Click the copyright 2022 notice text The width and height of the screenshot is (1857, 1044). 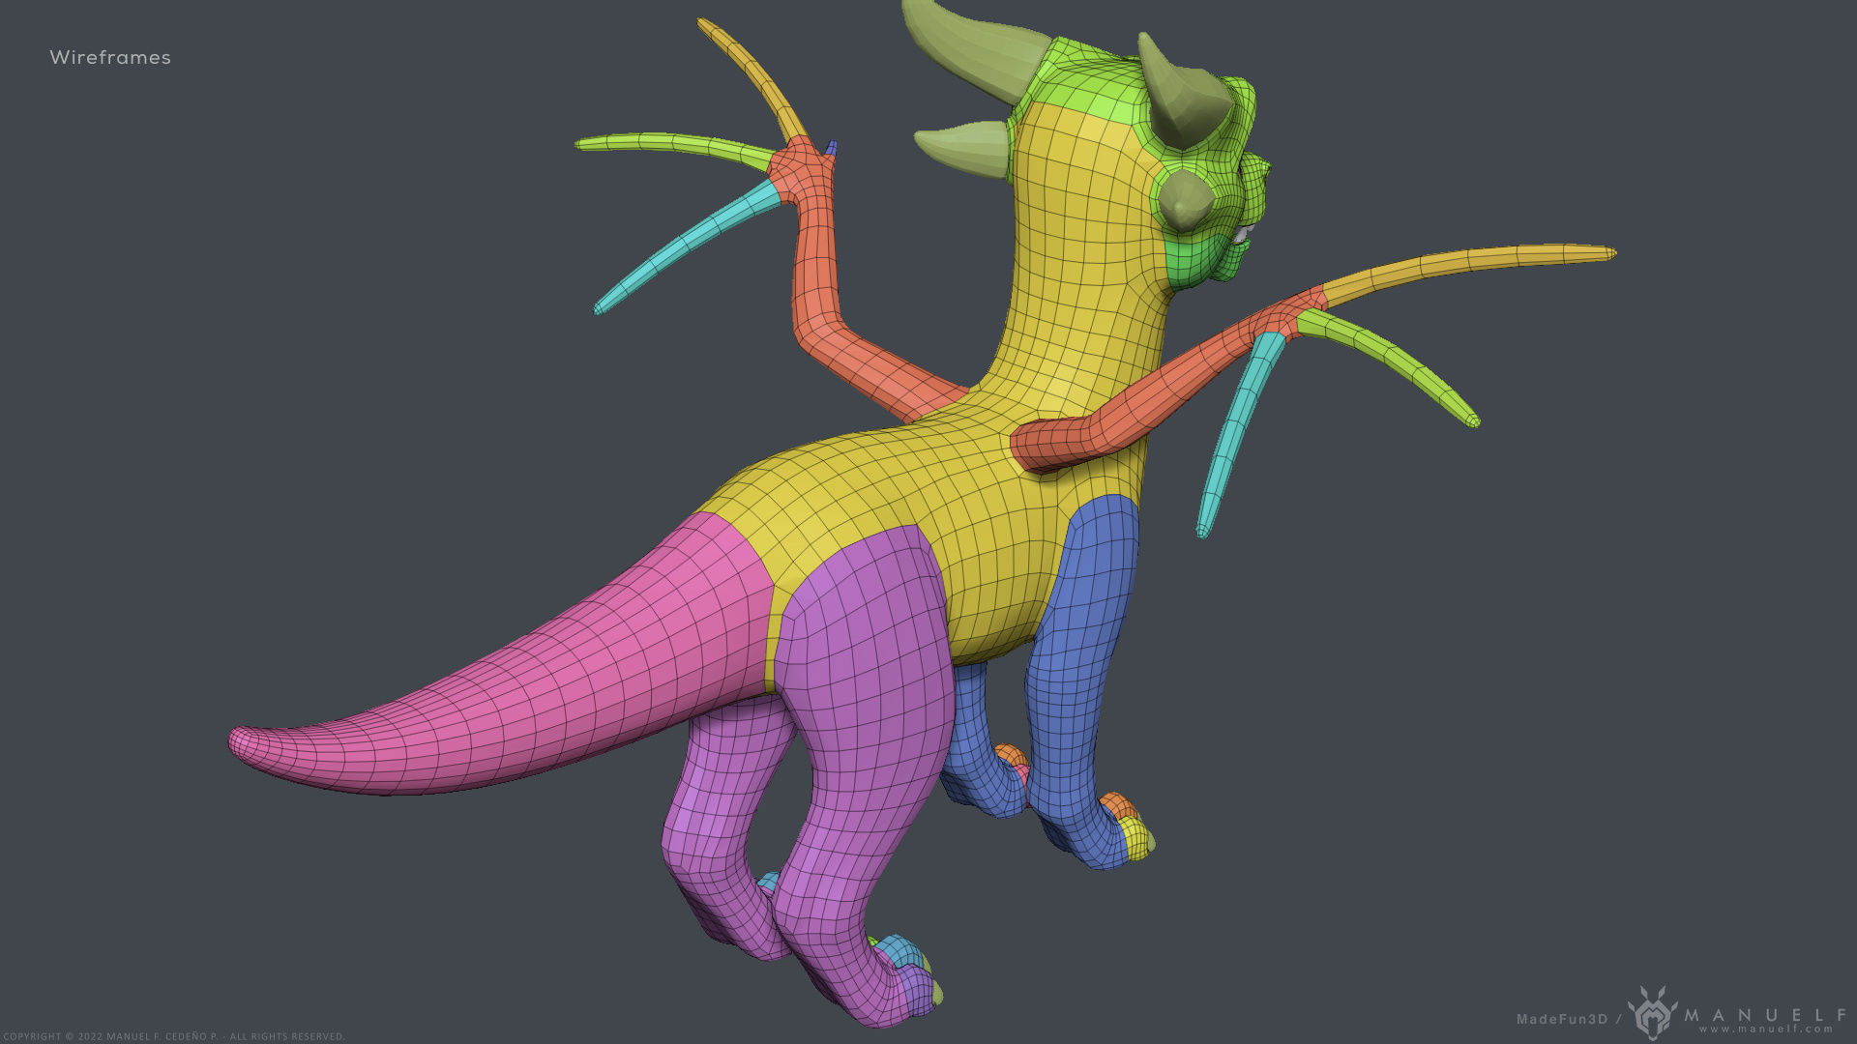coord(174,1036)
